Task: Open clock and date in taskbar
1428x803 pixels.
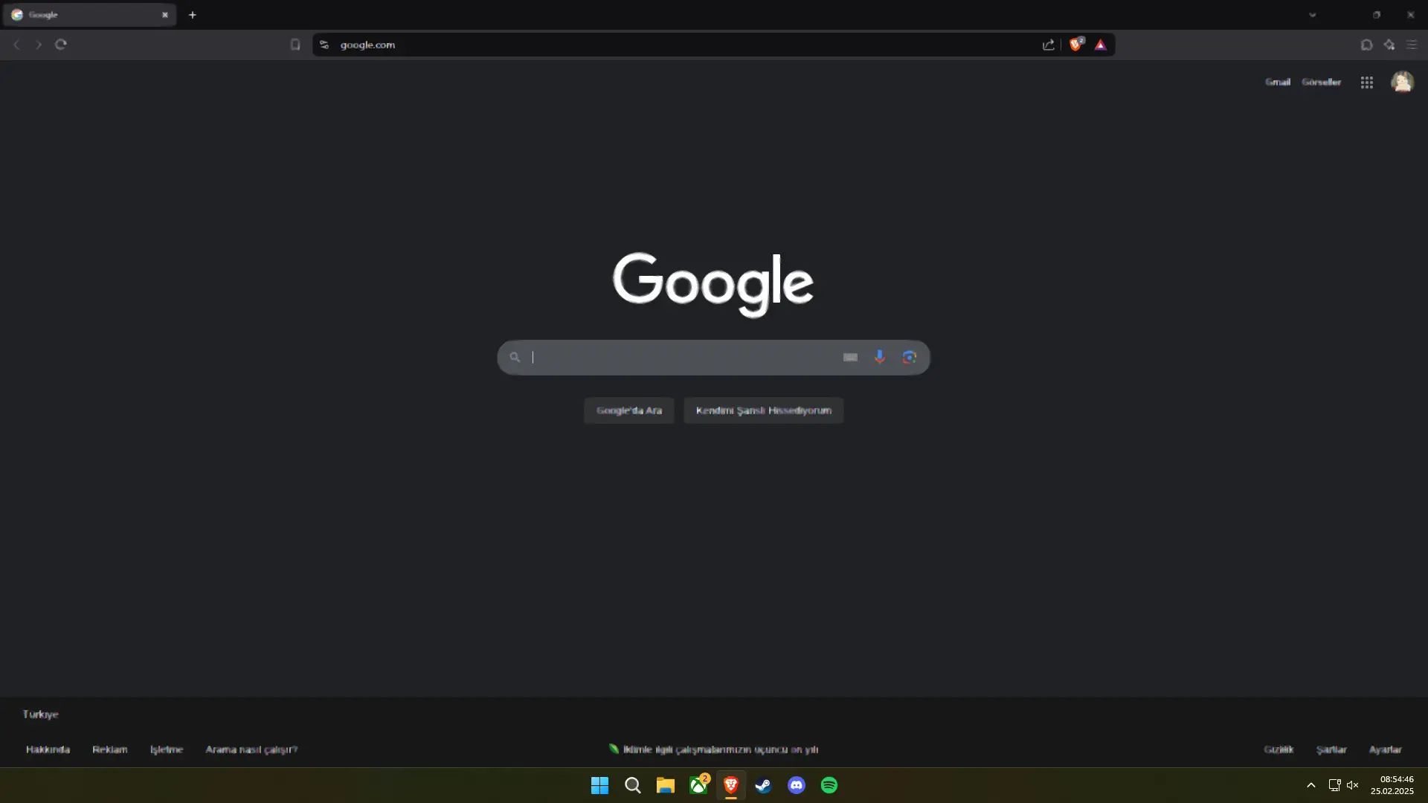Action: (1392, 785)
